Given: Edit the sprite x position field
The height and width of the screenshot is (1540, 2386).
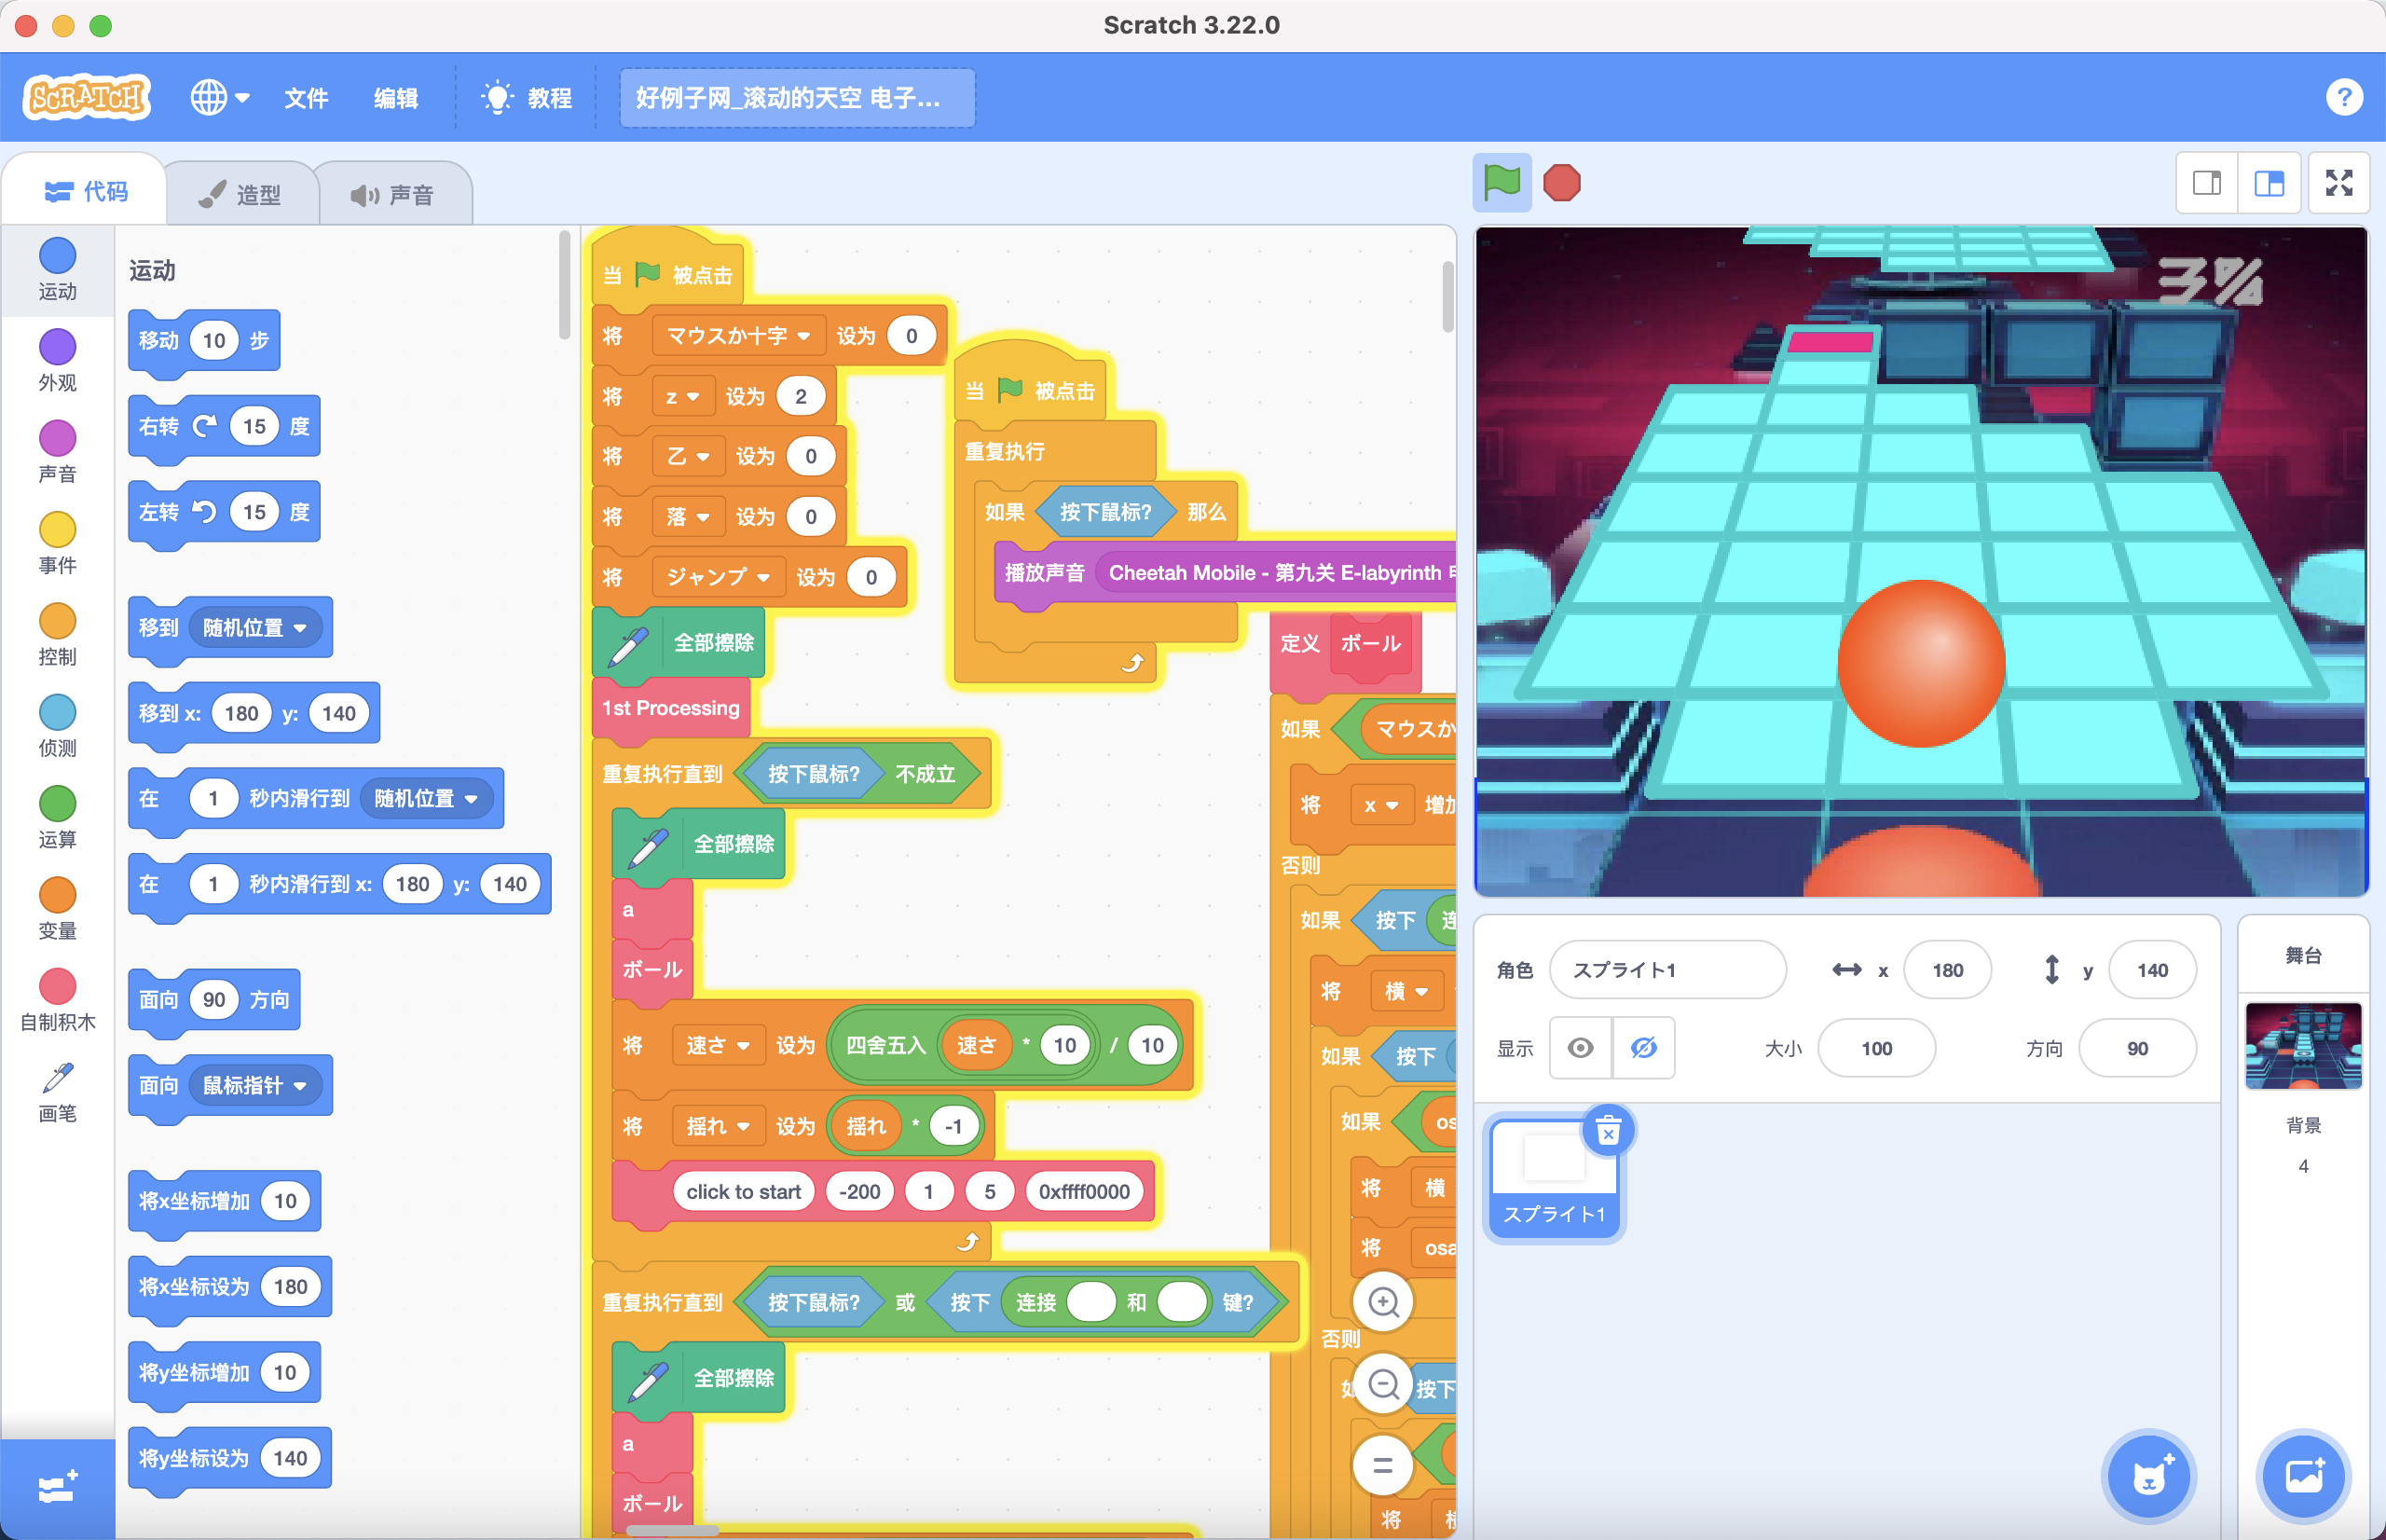Looking at the screenshot, I should 1947,970.
